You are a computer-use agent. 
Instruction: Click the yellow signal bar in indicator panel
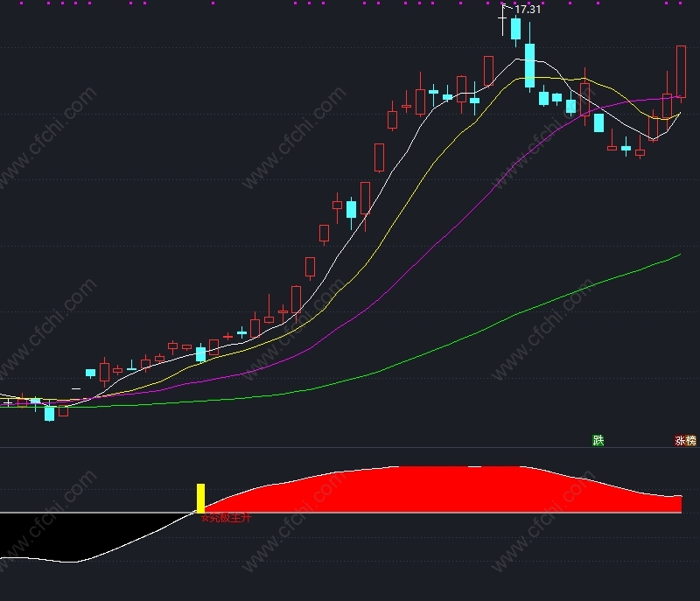pos(201,498)
